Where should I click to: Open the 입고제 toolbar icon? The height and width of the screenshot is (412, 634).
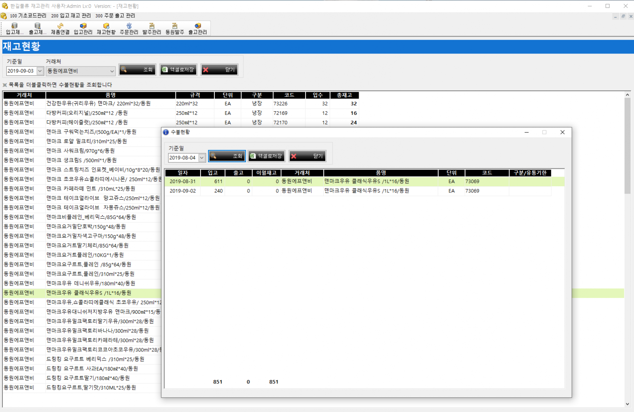[15, 29]
